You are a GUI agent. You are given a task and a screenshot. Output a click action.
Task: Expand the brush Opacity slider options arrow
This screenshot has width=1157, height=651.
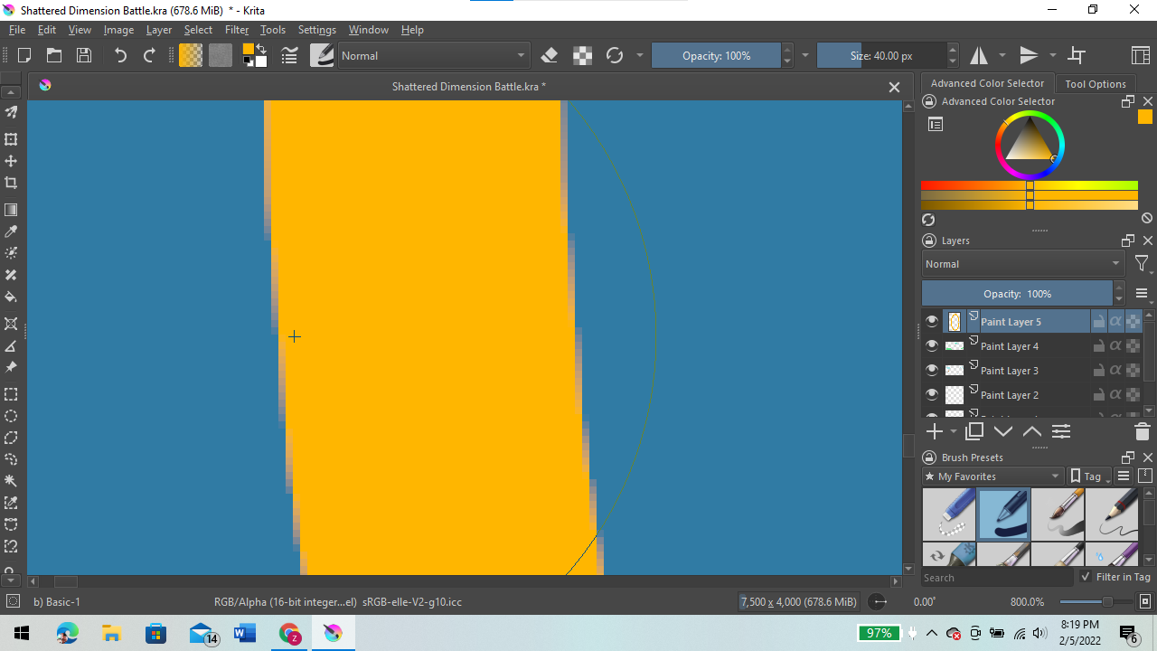tap(805, 55)
